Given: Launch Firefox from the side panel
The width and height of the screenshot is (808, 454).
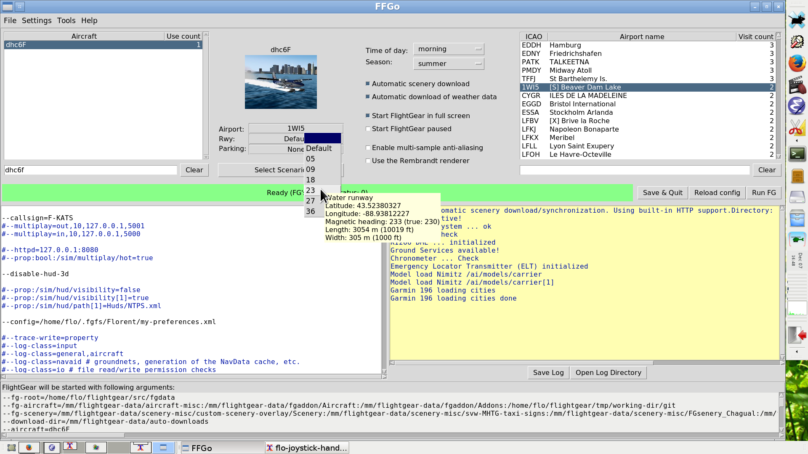Looking at the screenshot, I should (x=797, y=63).
